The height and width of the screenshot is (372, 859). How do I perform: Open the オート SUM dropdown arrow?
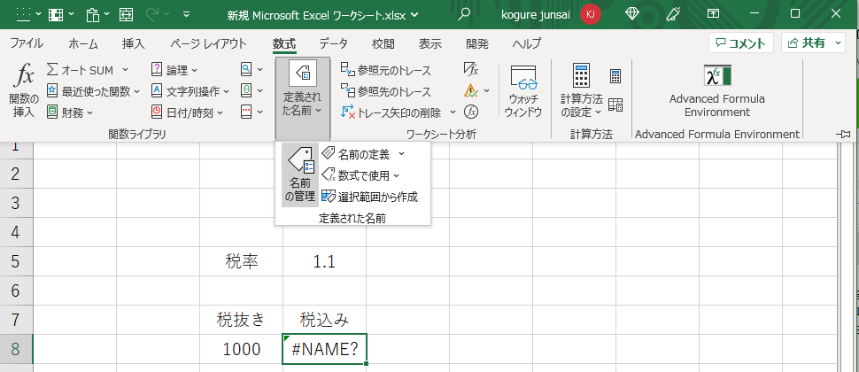click(126, 70)
